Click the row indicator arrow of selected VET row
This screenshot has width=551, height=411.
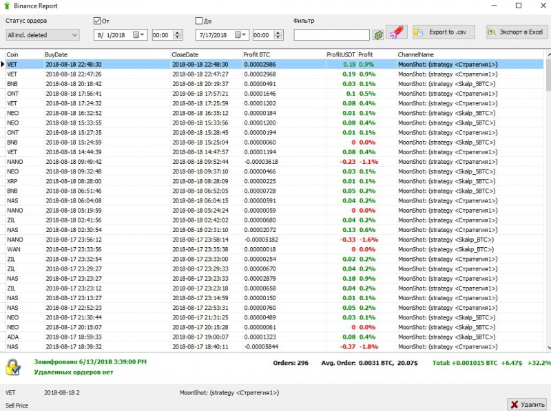pyautogui.click(x=3, y=64)
